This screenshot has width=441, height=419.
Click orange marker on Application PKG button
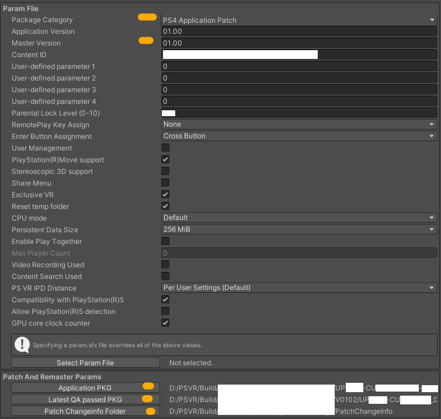(x=147, y=386)
